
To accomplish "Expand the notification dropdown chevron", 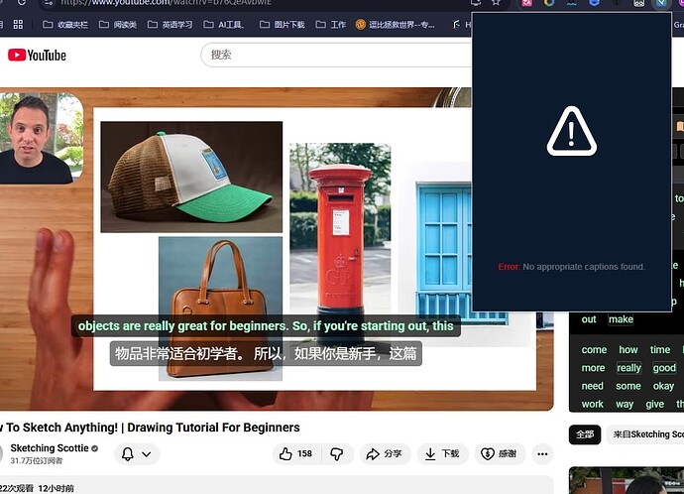I will (147, 454).
